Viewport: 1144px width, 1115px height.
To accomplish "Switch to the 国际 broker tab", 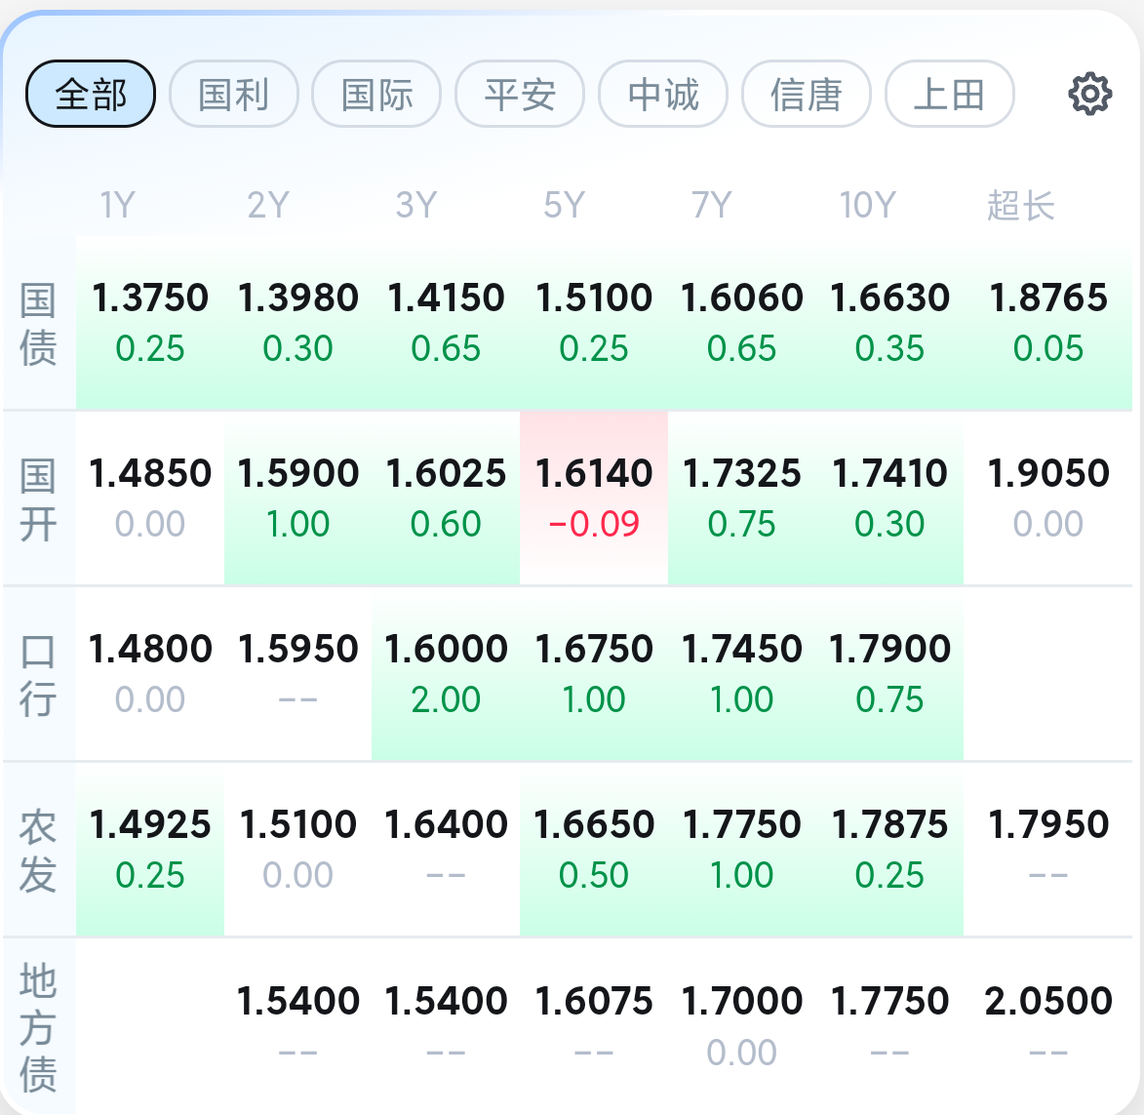I will click(376, 94).
